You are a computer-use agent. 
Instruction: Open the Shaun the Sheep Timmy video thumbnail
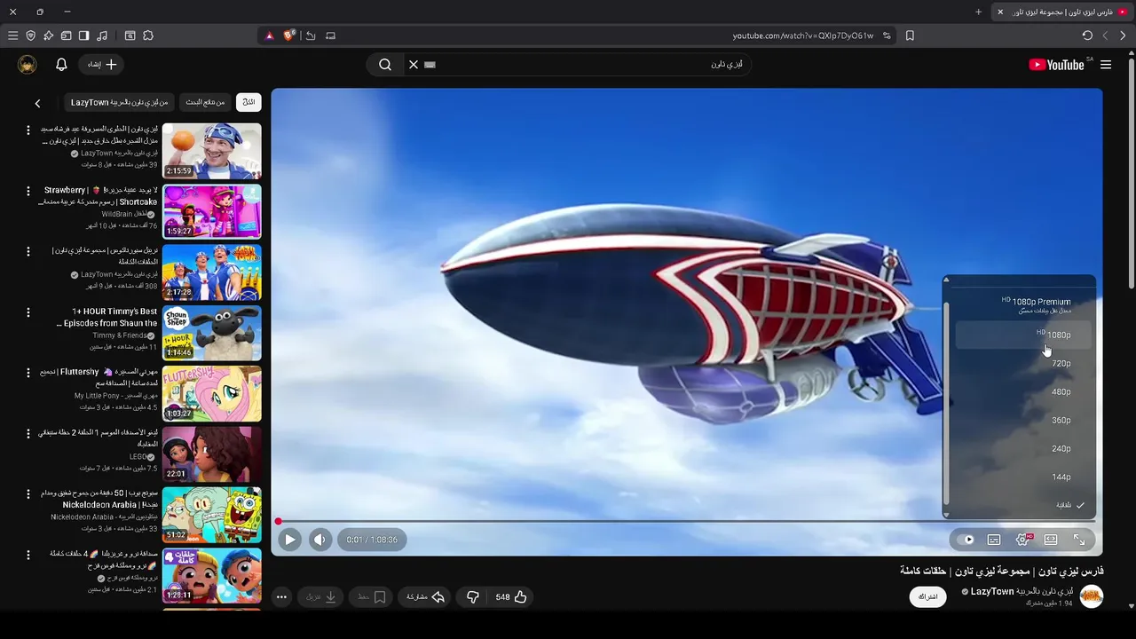coord(212,333)
